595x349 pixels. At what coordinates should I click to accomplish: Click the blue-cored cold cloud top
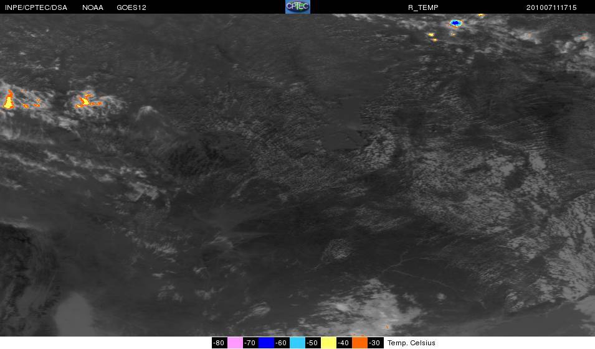tap(455, 23)
